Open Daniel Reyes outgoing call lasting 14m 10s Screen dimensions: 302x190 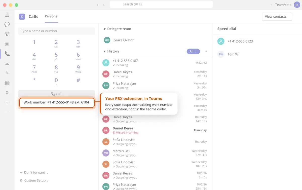point(156,119)
